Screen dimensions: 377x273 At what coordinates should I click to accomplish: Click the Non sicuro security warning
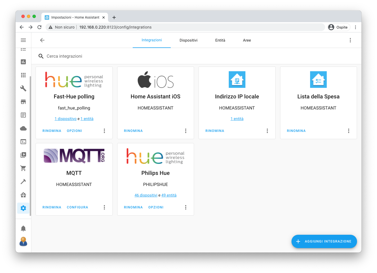[x=62, y=27]
